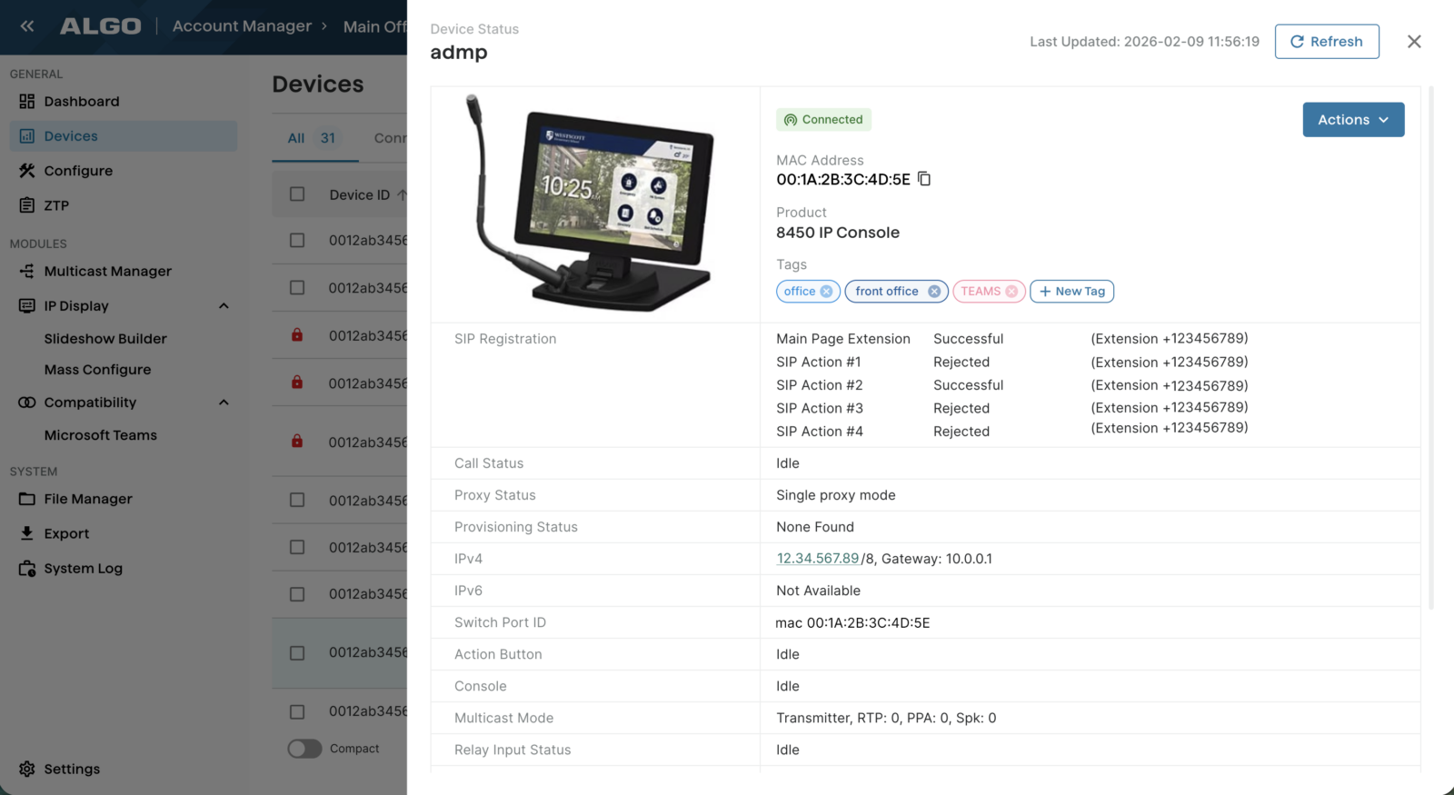This screenshot has width=1454, height=795.
Task: Collapse the Compatibility section
Action: 224,402
